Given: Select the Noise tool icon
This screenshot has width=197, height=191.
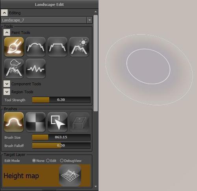Looking at the screenshot, I should coord(36,69).
